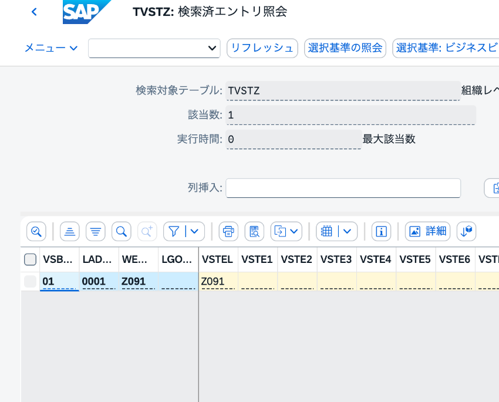Screen dimensions: 499x402
Task: Click the SAP logo
Action: 86,12
